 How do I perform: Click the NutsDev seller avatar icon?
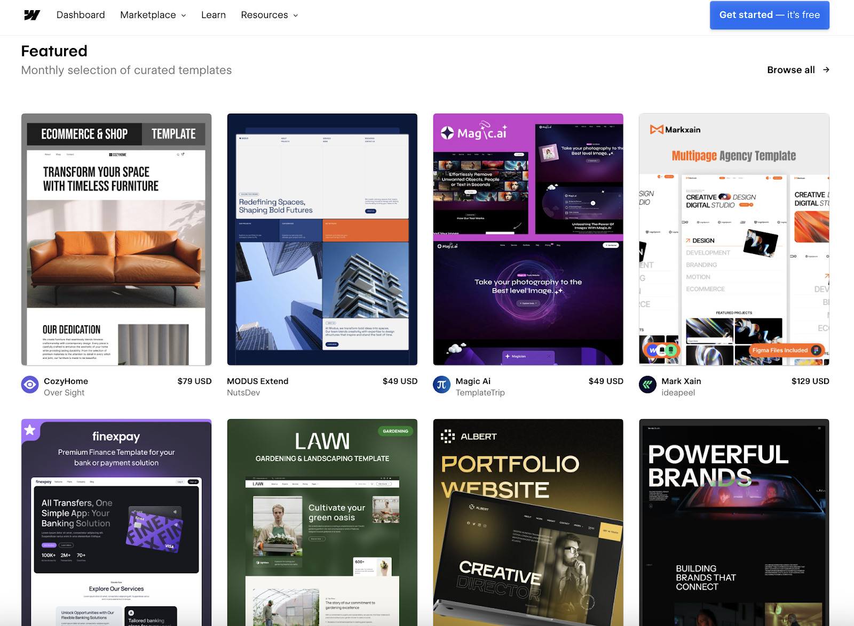pos(236,384)
